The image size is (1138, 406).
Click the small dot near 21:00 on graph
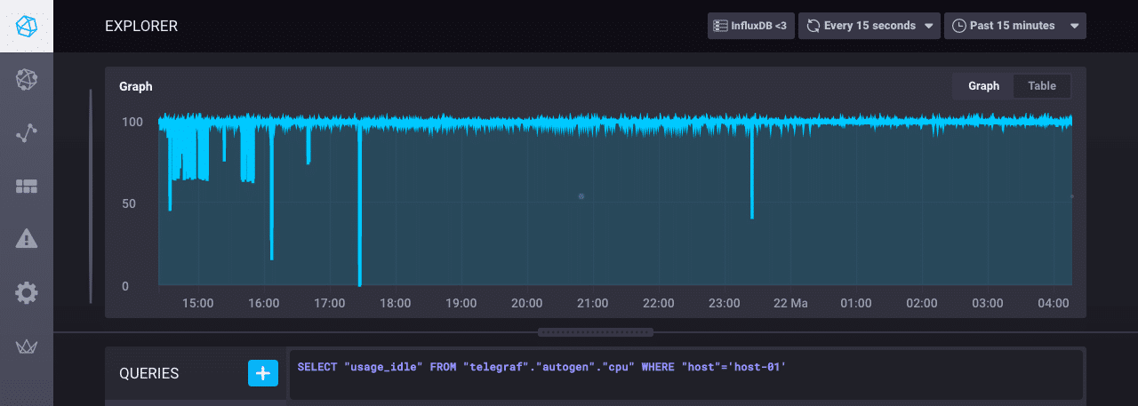(581, 196)
